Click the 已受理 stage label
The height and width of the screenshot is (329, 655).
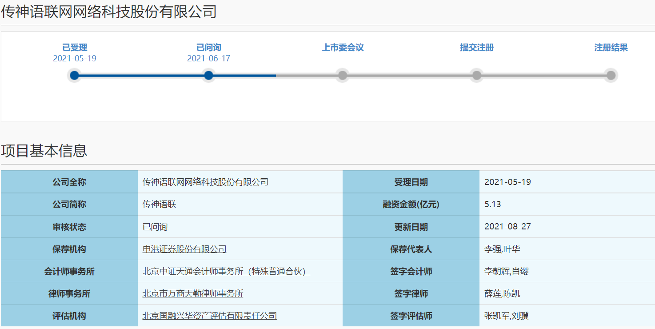tap(75, 48)
